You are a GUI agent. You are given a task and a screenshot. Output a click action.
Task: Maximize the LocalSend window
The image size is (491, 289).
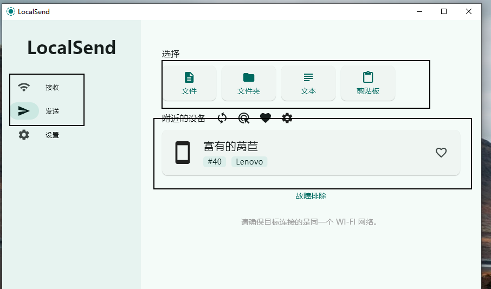point(444,11)
